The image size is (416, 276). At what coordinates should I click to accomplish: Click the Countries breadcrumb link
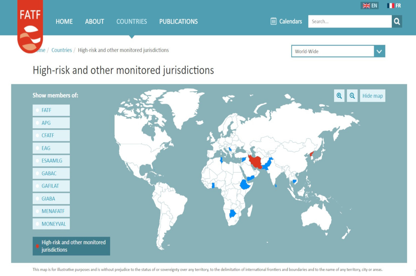click(62, 50)
